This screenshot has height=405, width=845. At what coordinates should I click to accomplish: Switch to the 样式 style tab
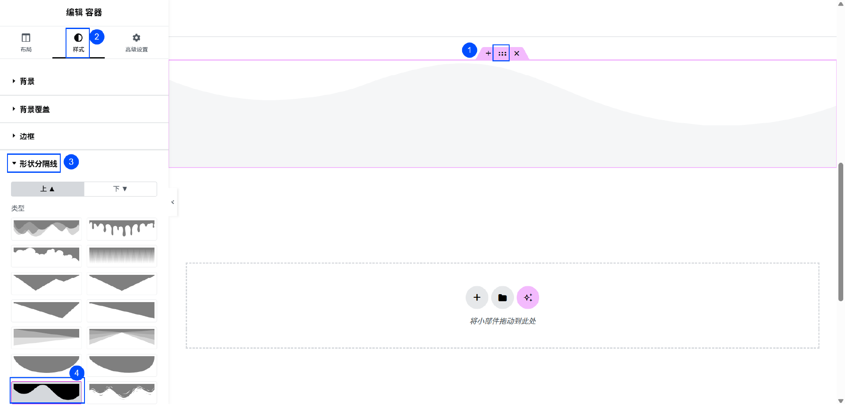point(78,43)
